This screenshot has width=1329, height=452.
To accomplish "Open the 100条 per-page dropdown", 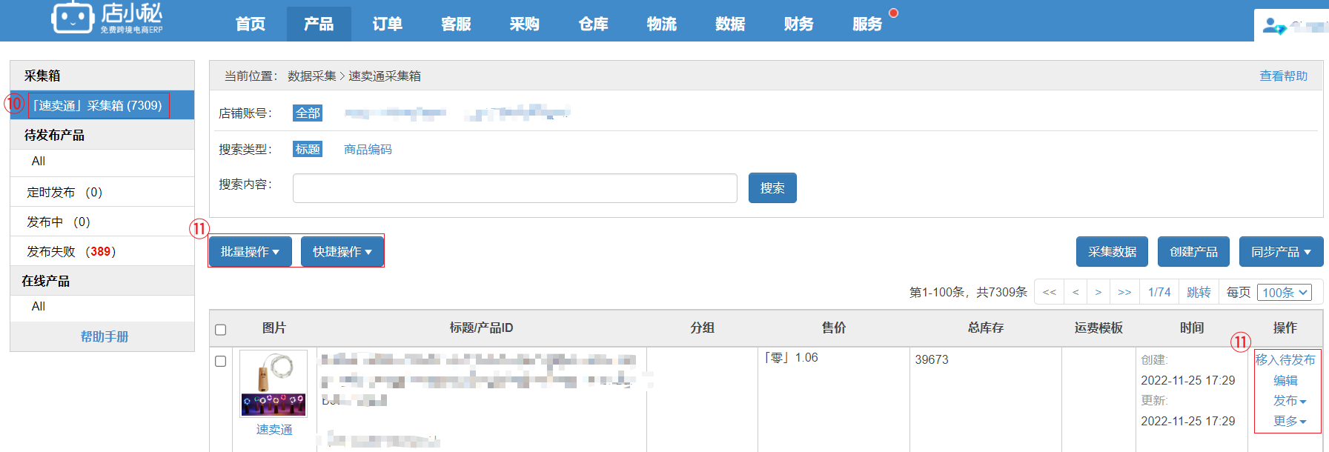I will point(1285,292).
